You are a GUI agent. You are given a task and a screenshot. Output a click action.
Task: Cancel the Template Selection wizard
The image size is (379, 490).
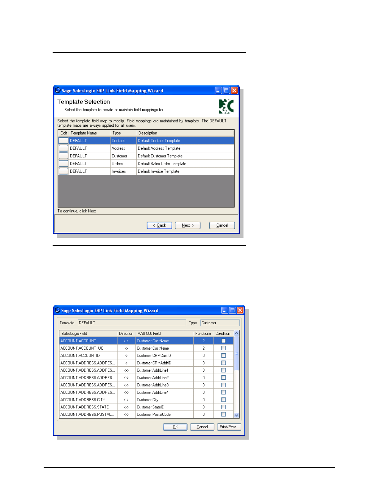point(222,225)
